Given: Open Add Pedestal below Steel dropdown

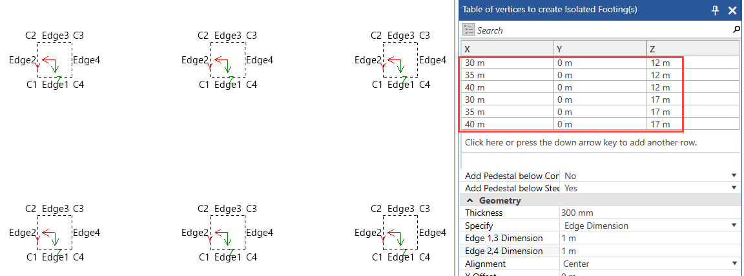Looking at the screenshot, I should click(734, 188).
